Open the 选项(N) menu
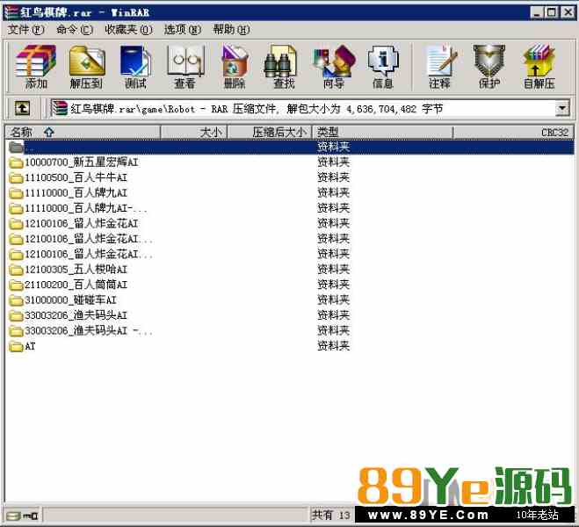Screen dimensions: 579x527 point(183,29)
